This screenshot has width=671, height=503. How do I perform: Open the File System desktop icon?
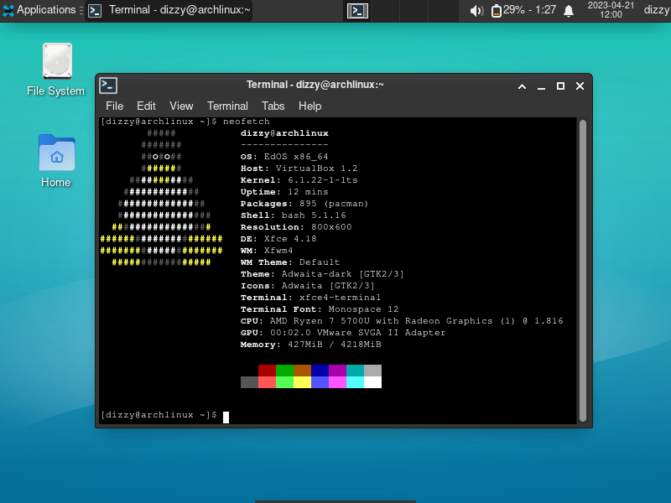tap(56, 70)
